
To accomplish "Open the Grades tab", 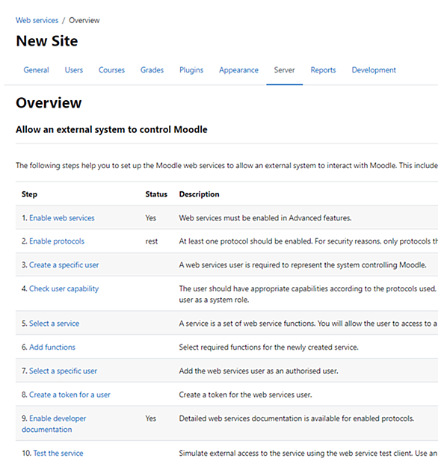I will click(152, 70).
